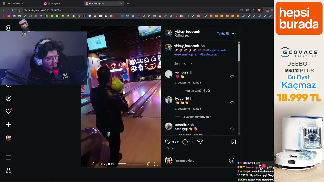Reply to yenivuris with Yanıtla

(197, 83)
